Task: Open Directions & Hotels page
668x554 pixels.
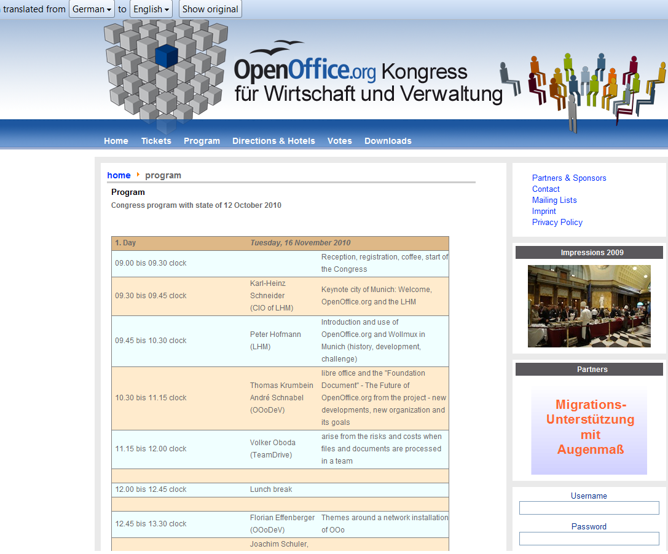Action: click(273, 141)
